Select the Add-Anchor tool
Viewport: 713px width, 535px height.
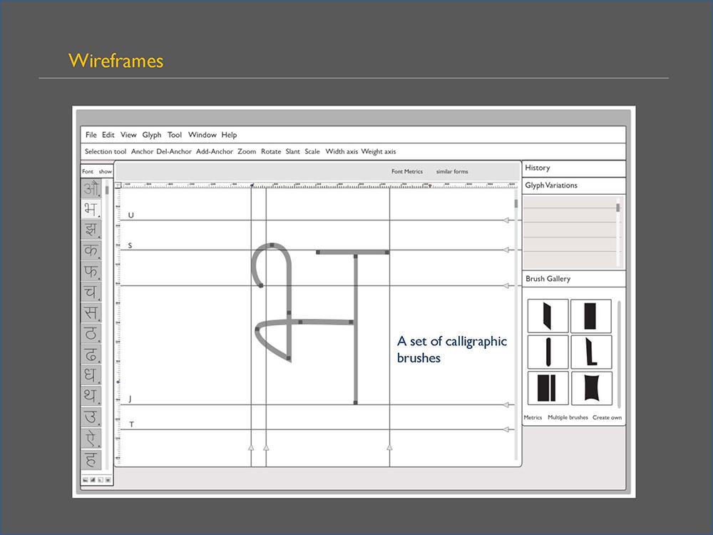click(215, 151)
